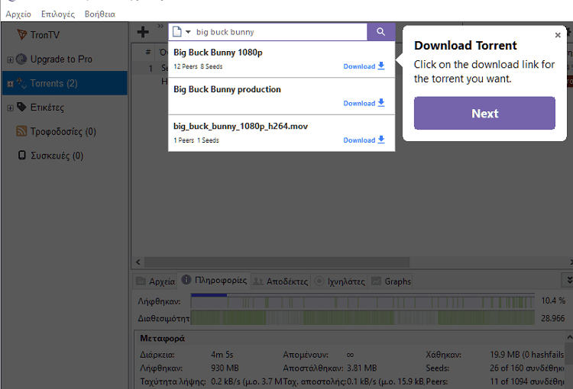Click the 28.966 availability value

(552, 318)
